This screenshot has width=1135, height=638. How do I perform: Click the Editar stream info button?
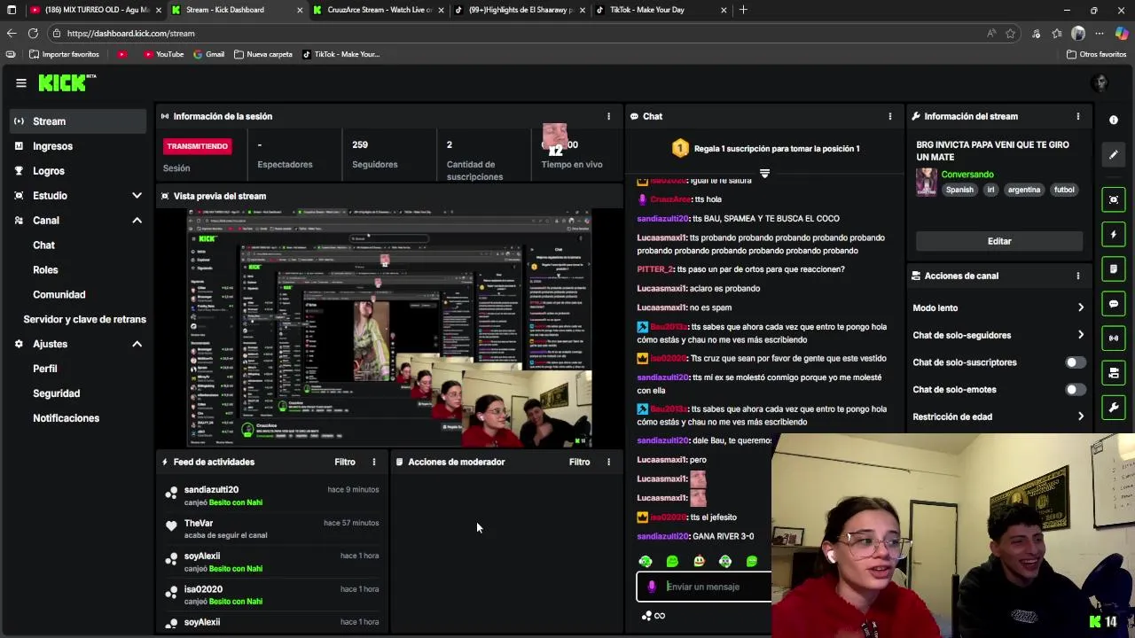pos(999,241)
